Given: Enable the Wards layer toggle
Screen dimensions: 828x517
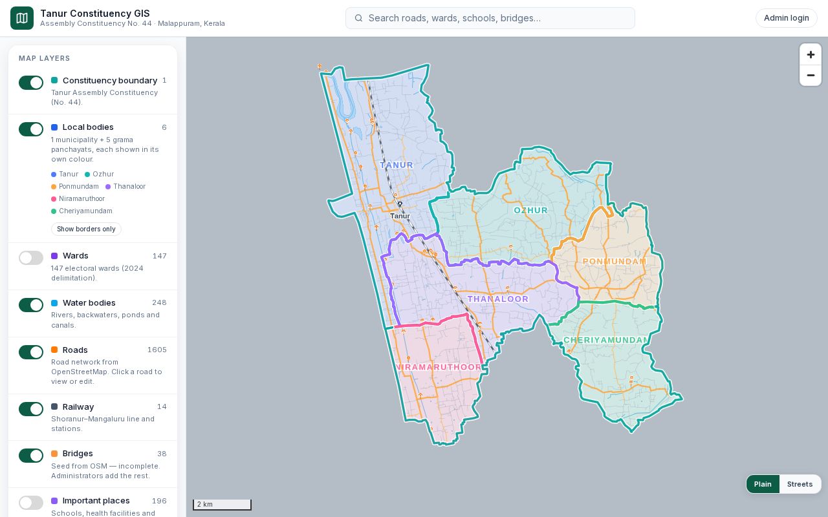Looking at the screenshot, I should [31, 258].
